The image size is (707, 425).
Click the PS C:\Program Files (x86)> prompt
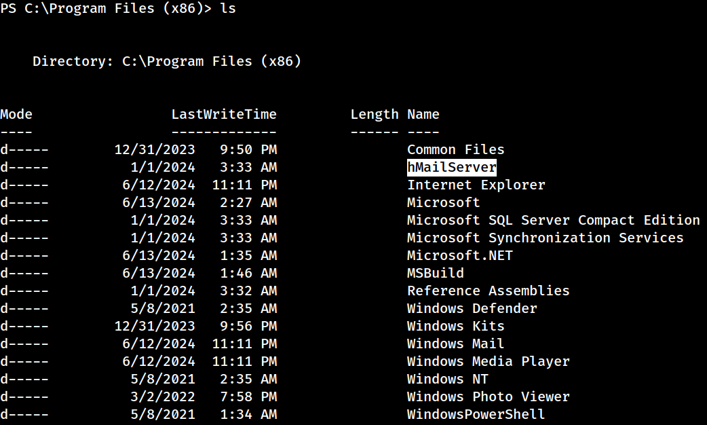tap(106, 9)
